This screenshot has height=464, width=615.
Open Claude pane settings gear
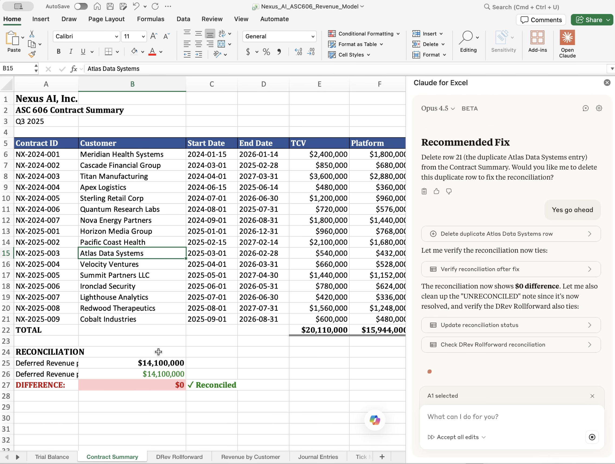(x=599, y=108)
